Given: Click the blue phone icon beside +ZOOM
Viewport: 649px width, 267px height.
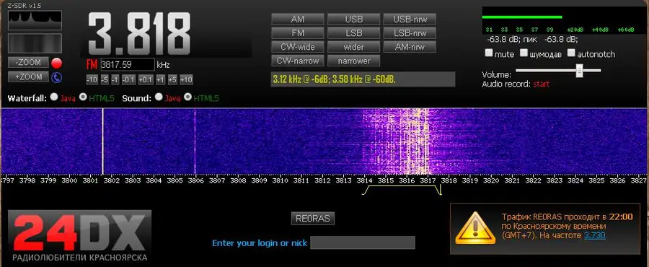Looking at the screenshot, I should coord(57,77).
